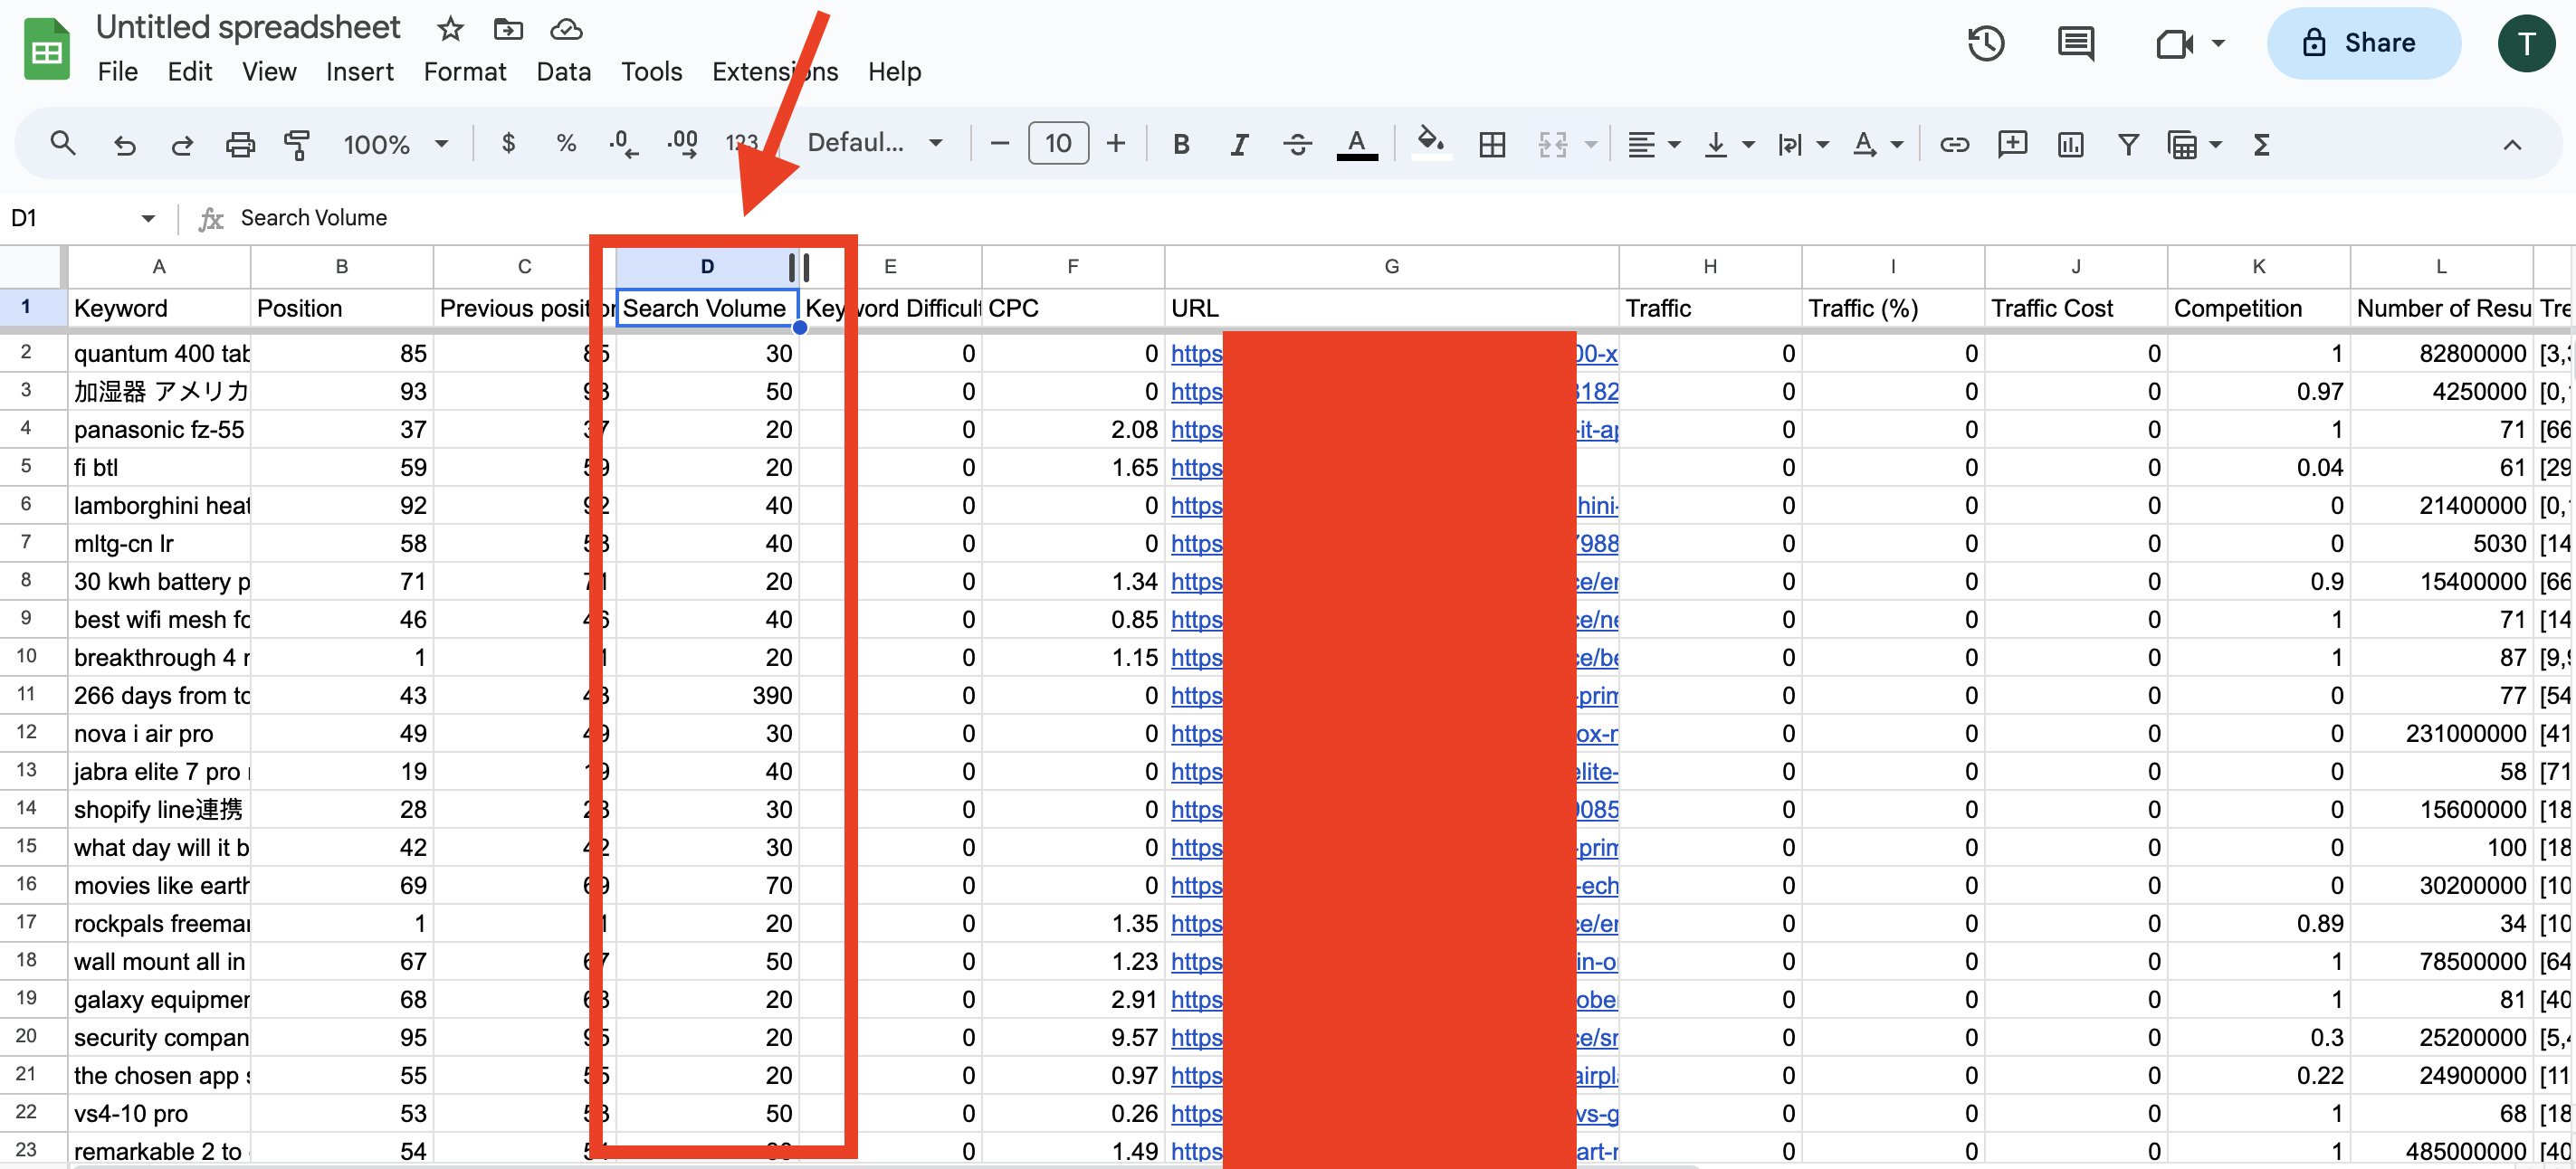2576x1169 pixels.
Task: Open the https link in row 2
Action: [x=1196, y=353]
